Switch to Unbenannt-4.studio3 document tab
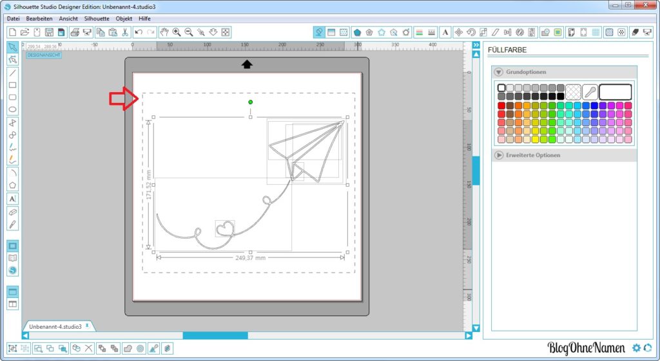Image resolution: width=660 pixels, height=361 pixels. pos(55,326)
